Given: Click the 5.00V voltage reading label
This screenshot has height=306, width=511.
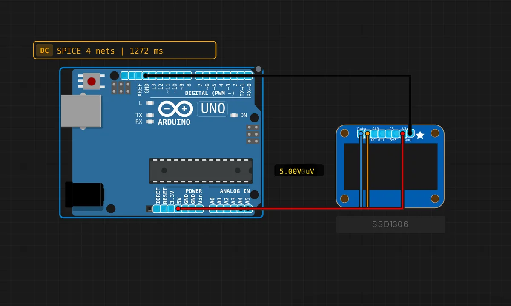Looking at the screenshot, I should (299, 171).
